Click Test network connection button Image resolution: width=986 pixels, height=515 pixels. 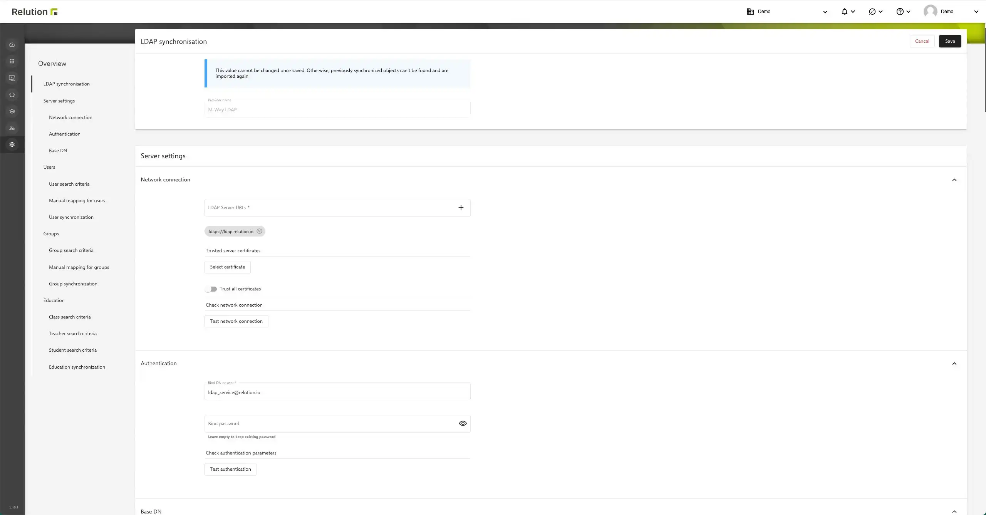coord(236,321)
